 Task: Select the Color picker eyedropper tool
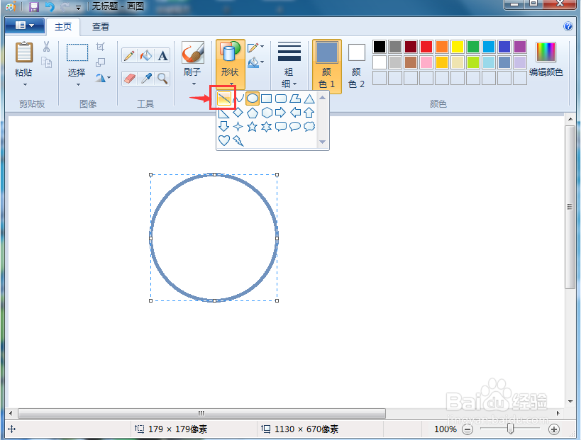pos(146,79)
